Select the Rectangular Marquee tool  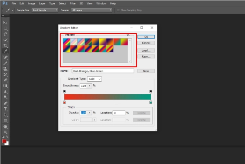pos(5,29)
